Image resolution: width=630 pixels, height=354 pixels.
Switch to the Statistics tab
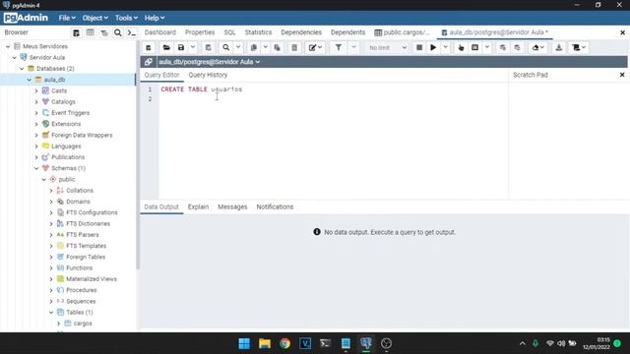[x=258, y=32]
